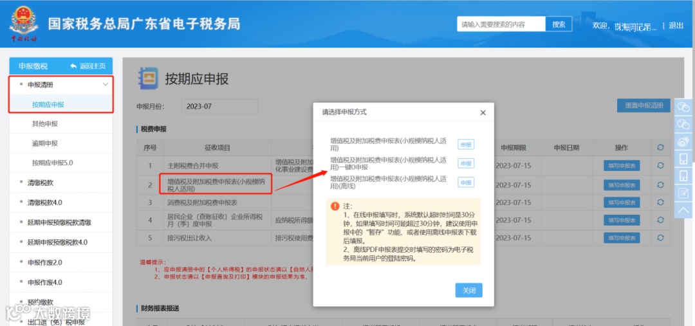Focus the header search input field
This screenshot has width=695, height=326.
pyautogui.click(x=501, y=24)
